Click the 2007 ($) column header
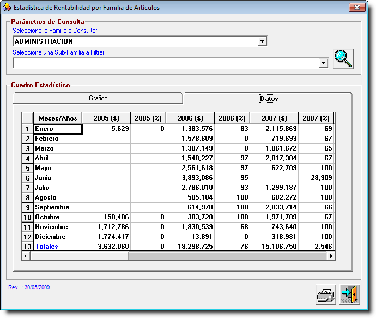This screenshot has width=376, height=318. [x=274, y=118]
